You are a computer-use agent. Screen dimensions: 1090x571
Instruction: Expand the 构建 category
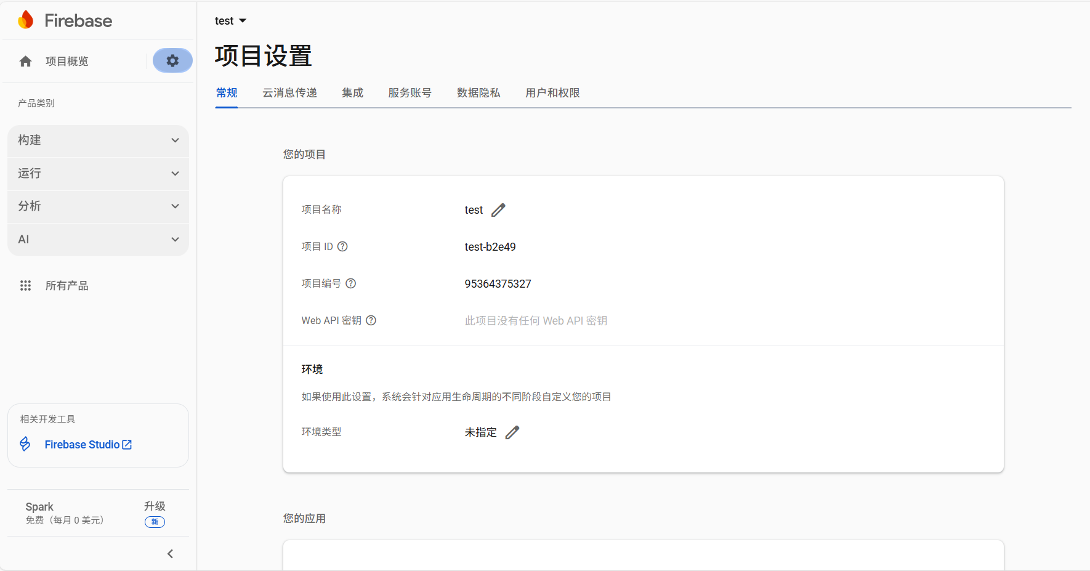tap(175, 140)
